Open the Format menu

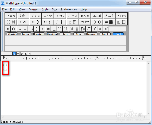point(33,9)
